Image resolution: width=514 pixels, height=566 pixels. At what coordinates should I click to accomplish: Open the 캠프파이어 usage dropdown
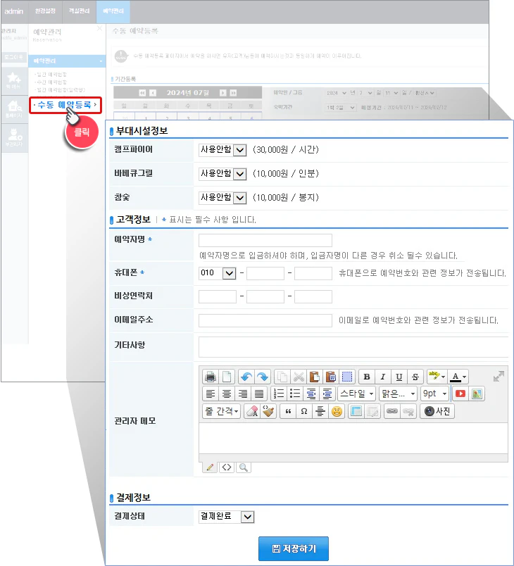[222, 150]
